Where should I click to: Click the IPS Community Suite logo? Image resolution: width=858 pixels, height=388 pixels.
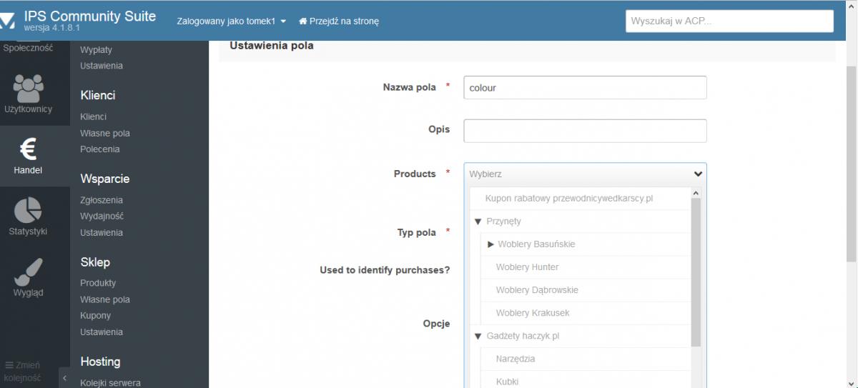[x=8, y=21]
